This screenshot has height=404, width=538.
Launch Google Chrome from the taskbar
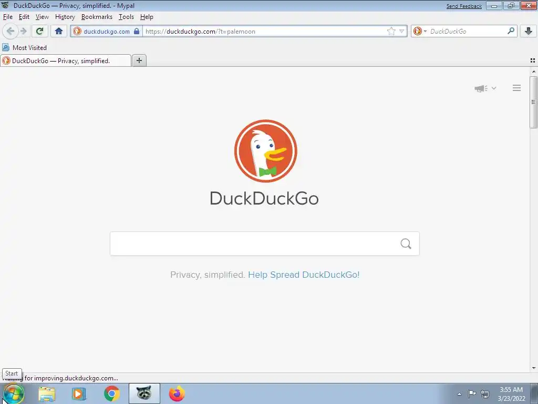coord(112,394)
